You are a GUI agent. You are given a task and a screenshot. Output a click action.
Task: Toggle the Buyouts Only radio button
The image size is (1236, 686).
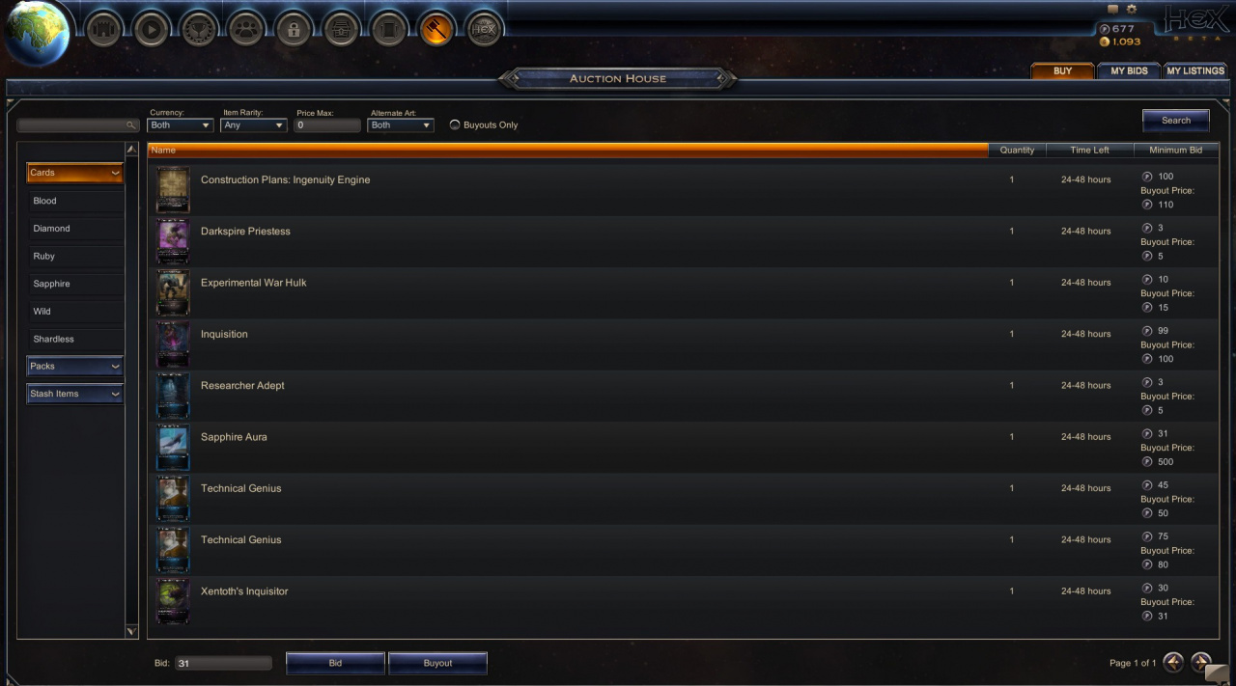(x=455, y=125)
